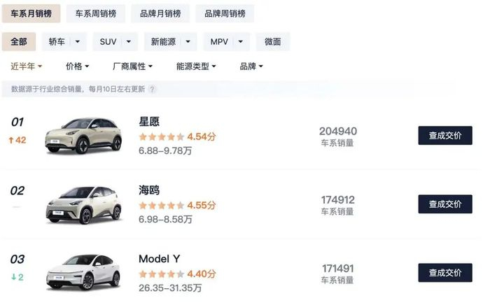This screenshot has height=305, width=490.
Task: Open the 能源类型 filter dropdown
Action: 196,66
